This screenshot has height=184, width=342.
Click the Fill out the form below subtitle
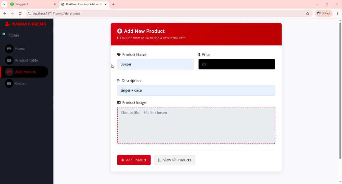(151, 38)
